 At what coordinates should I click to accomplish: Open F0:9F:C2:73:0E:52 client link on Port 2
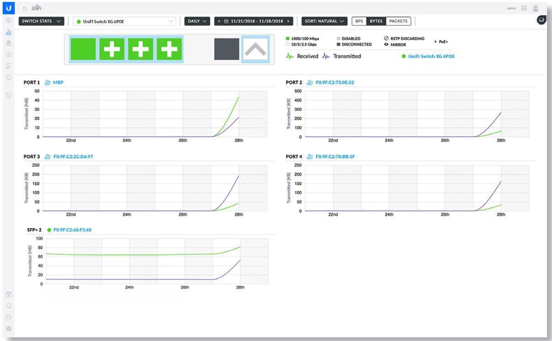335,83
